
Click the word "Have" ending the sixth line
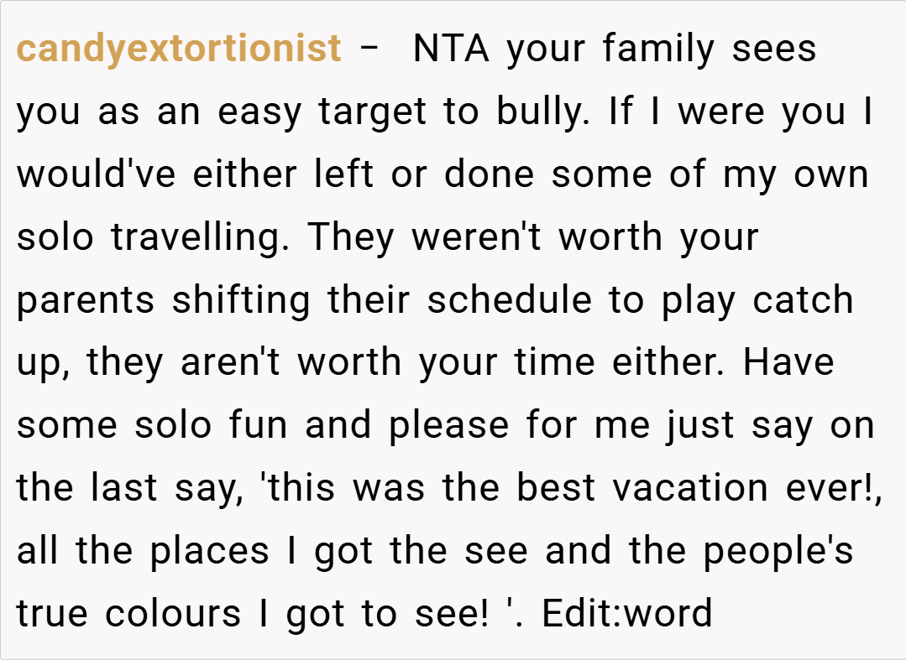point(788,363)
